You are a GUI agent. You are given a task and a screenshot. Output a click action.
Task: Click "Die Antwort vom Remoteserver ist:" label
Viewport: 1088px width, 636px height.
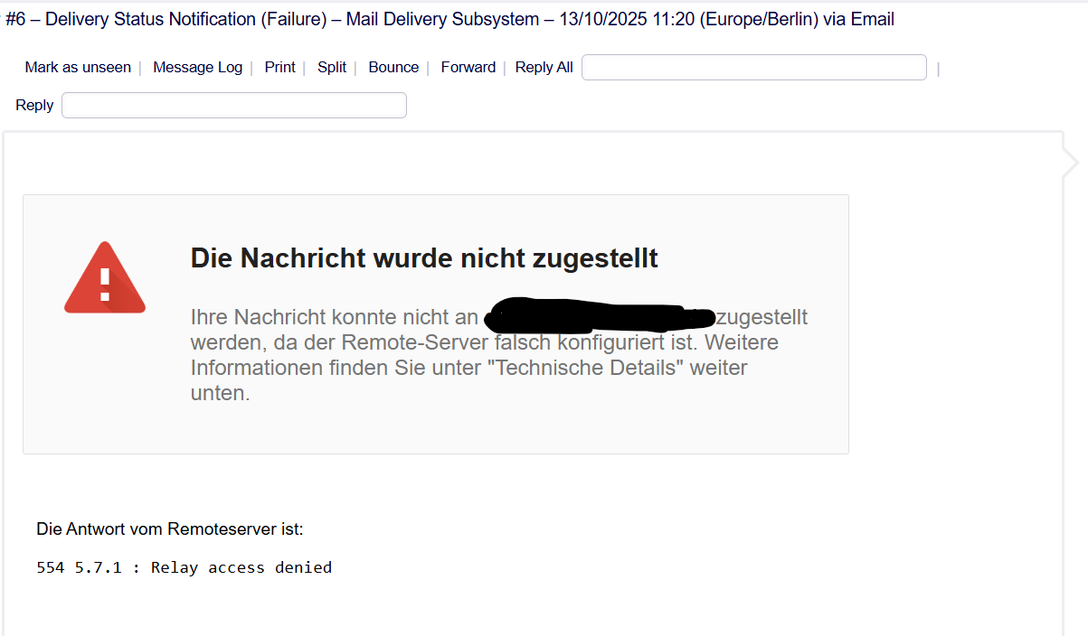coord(170,529)
